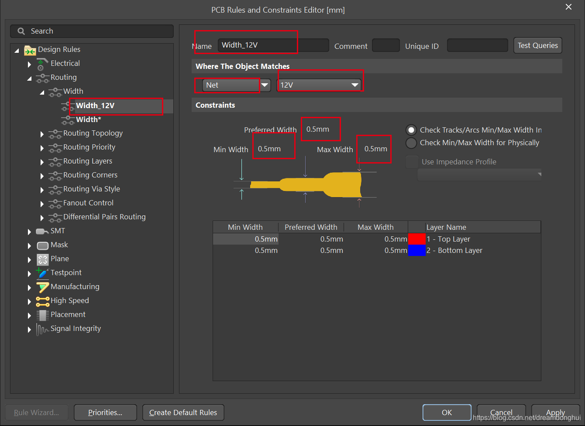Click the Routing category icon
Screen dimensions: 585x426
[42, 78]
